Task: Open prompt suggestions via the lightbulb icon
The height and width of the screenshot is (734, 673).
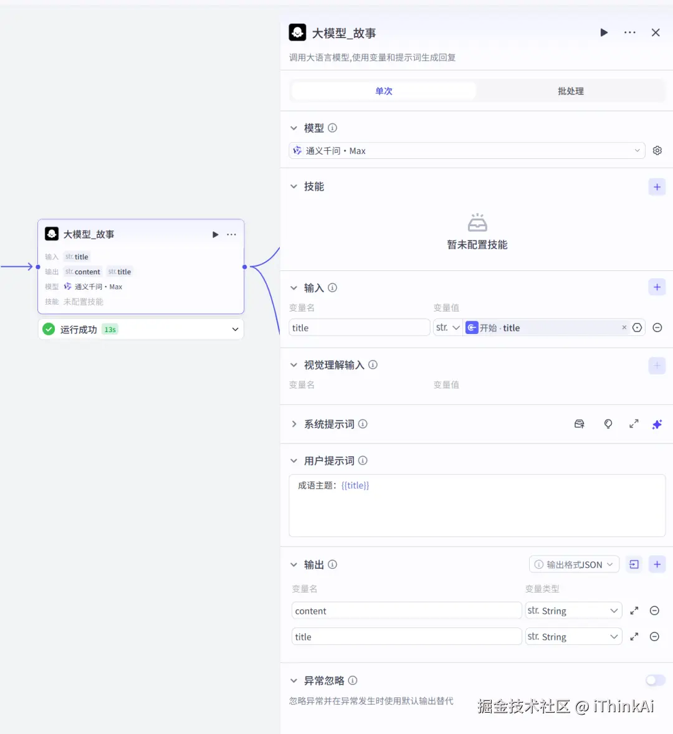Action: tap(608, 424)
